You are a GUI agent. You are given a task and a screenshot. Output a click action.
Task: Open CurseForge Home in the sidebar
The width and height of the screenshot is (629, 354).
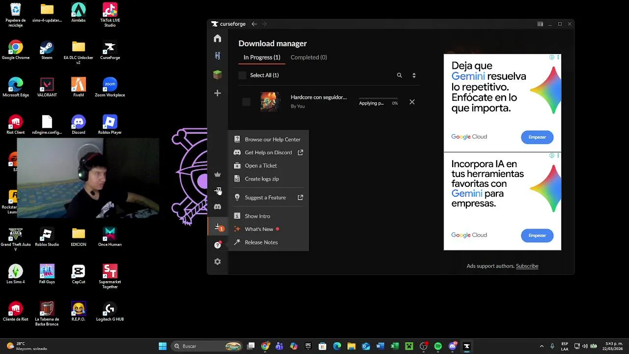[x=218, y=38]
